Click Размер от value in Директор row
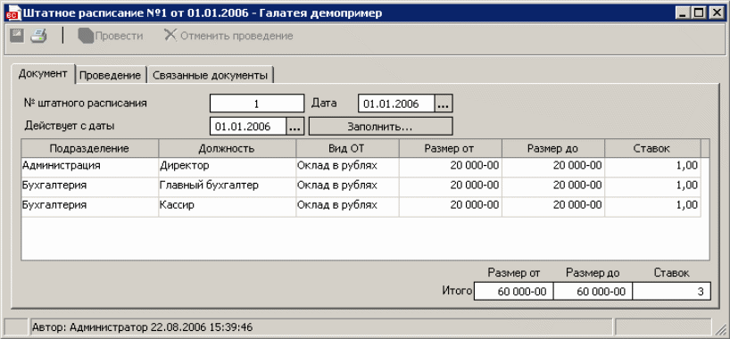730x339 pixels. click(450, 166)
